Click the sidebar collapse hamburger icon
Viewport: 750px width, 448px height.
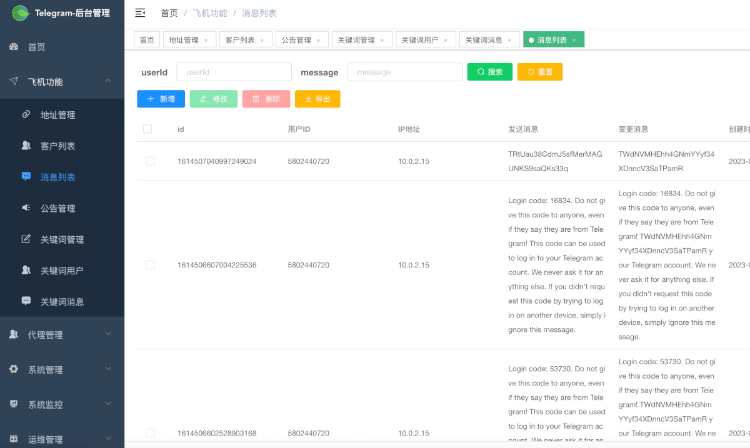click(140, 13)
